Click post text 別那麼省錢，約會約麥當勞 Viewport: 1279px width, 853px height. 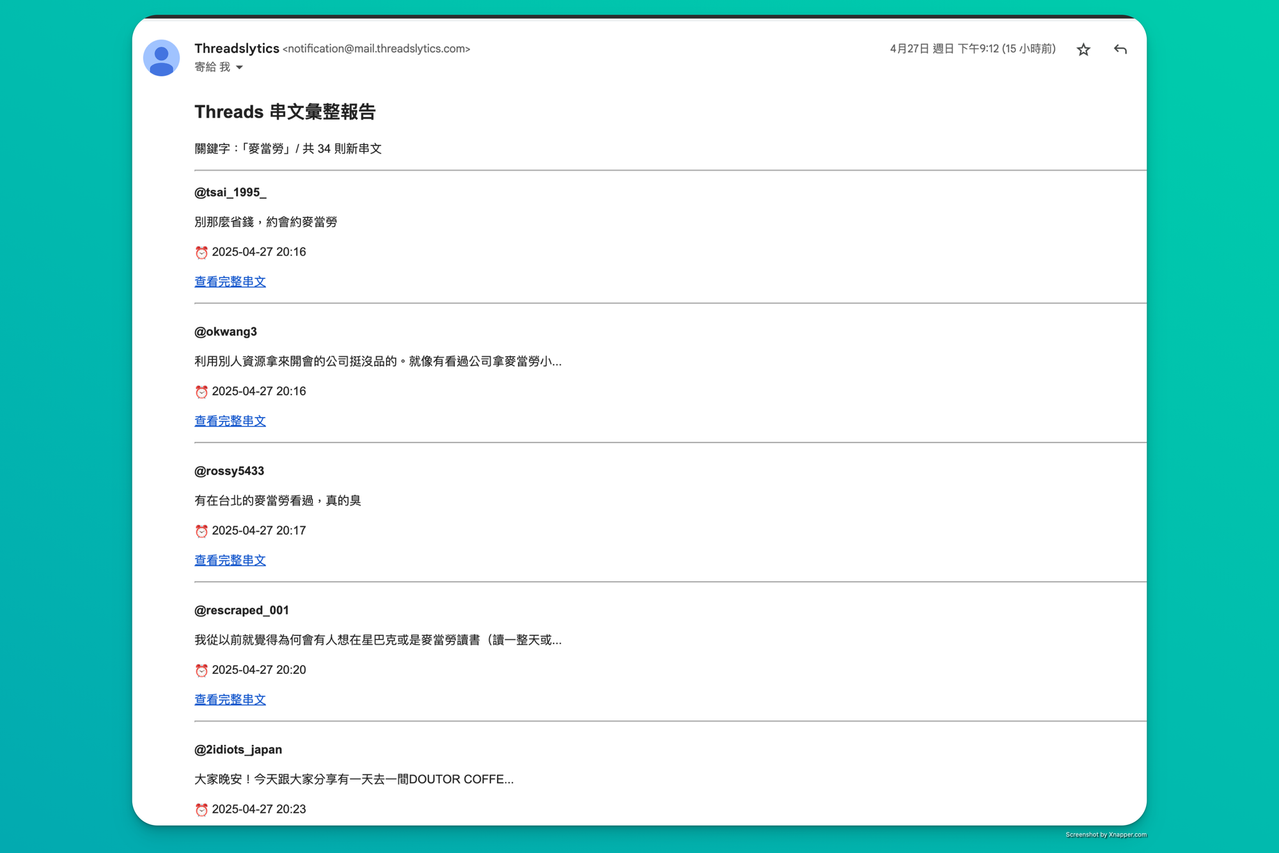(x=266, y=222)
